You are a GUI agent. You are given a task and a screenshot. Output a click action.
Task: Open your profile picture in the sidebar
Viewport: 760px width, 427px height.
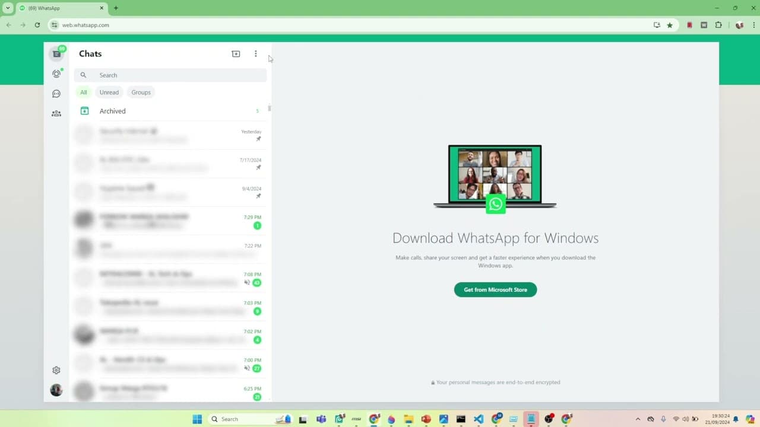[x=56, y=390]
